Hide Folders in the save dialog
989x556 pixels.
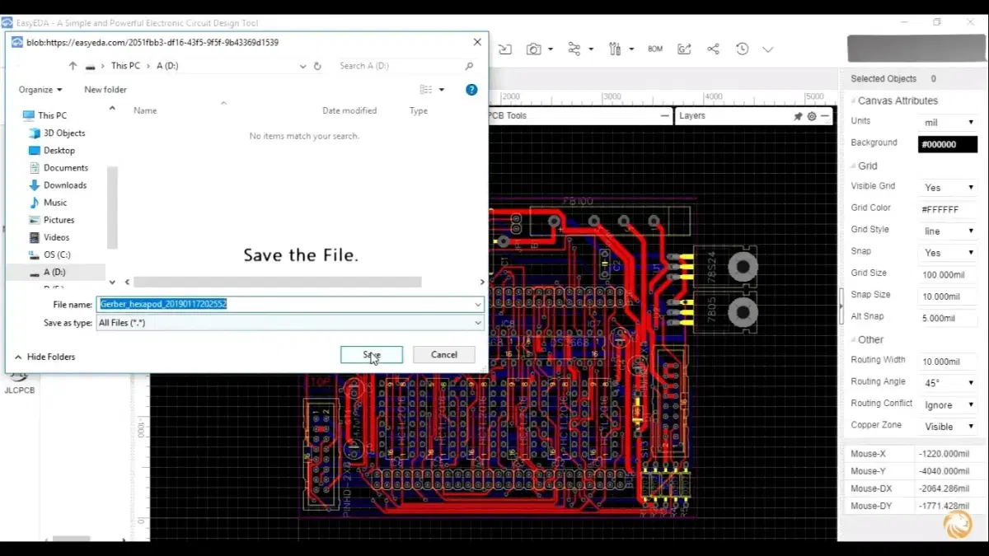click(45, 357)
